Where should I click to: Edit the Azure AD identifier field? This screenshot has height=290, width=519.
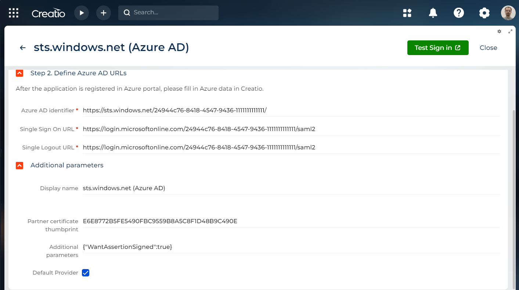click(x=290, y=110)
